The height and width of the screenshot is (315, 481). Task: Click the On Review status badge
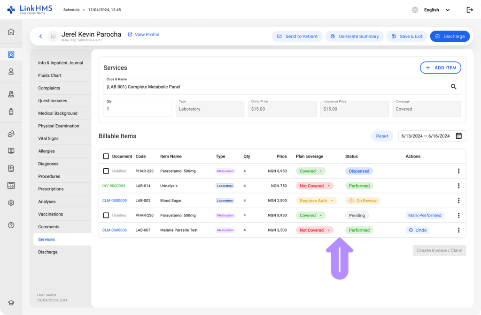tap(363, 201)
